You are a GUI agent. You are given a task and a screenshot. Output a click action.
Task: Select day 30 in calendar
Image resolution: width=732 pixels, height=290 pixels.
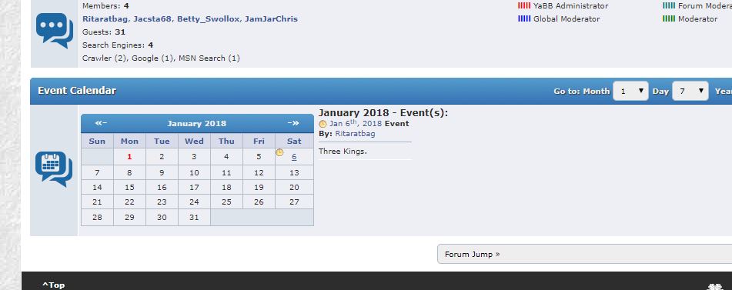tap(162, 217)
